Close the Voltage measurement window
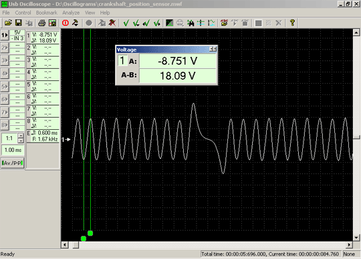 click(x=215, y=49)
